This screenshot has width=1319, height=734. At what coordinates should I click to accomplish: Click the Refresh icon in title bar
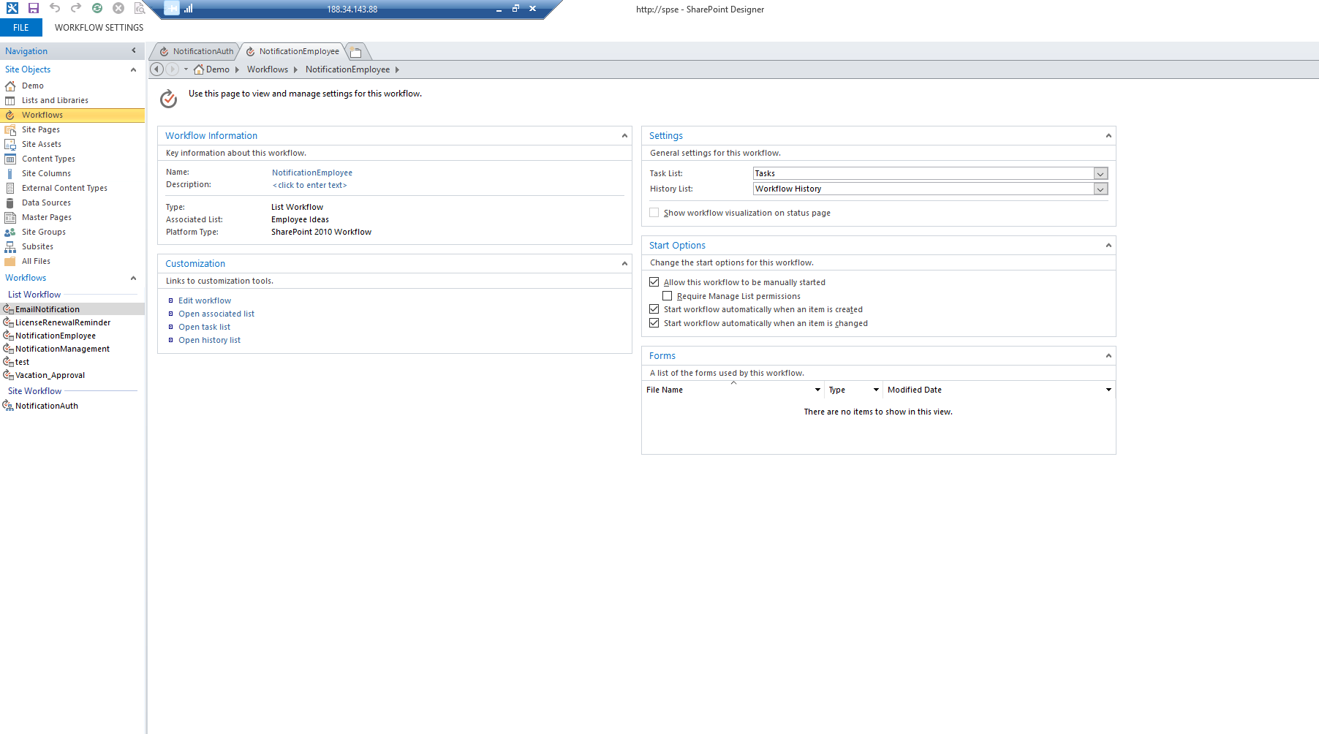pyautogui.click(x=97, y=8)
